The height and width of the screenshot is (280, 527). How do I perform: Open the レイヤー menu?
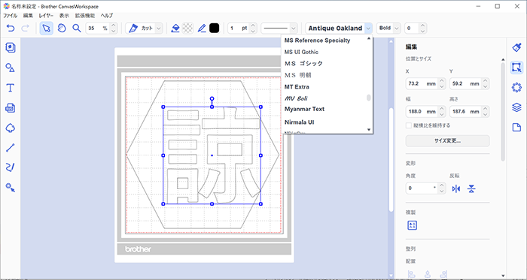coord(46,16)
